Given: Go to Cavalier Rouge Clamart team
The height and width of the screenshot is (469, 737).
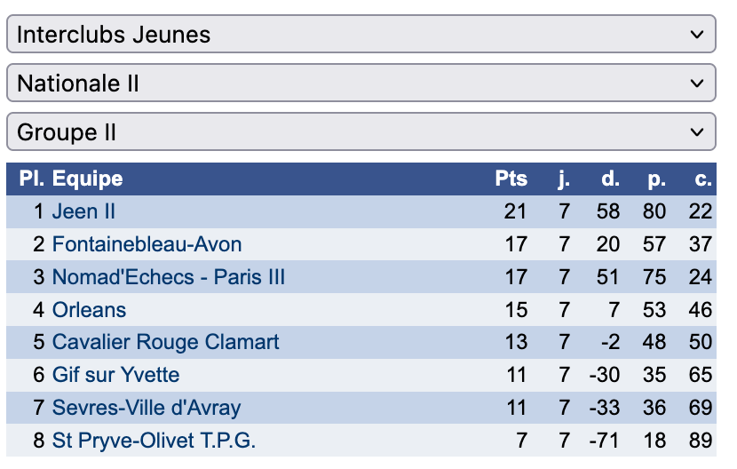Looking at the screenshot, I should 165,342.
